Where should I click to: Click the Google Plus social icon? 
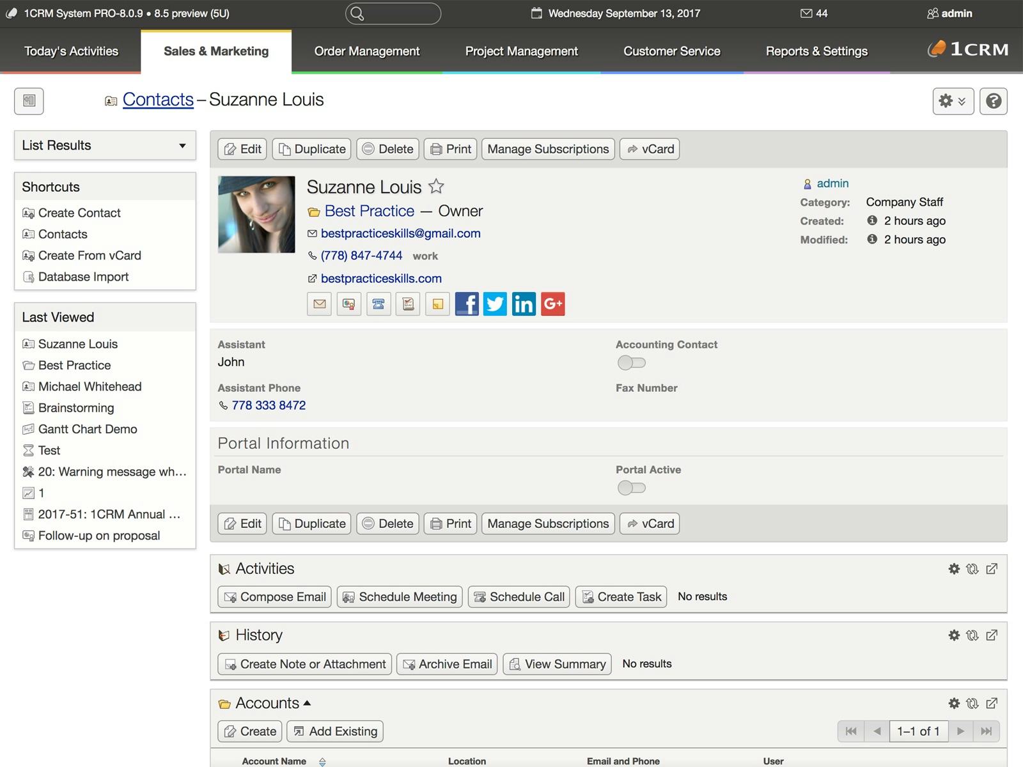tap(553, 304)
